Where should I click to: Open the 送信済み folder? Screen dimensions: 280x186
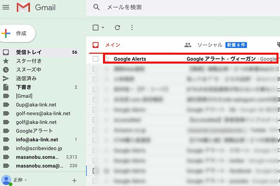tap(26, 78)
